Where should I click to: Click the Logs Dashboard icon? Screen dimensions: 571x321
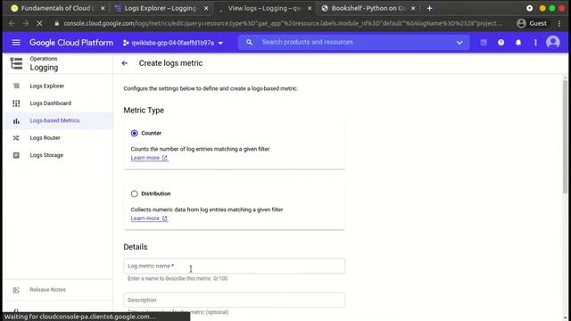[16, 103]
